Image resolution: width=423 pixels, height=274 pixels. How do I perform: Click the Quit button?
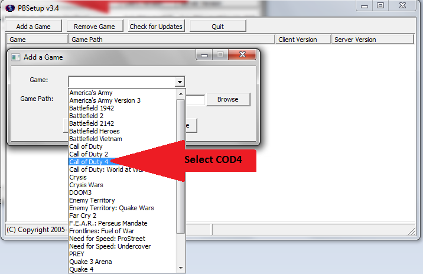218,26
